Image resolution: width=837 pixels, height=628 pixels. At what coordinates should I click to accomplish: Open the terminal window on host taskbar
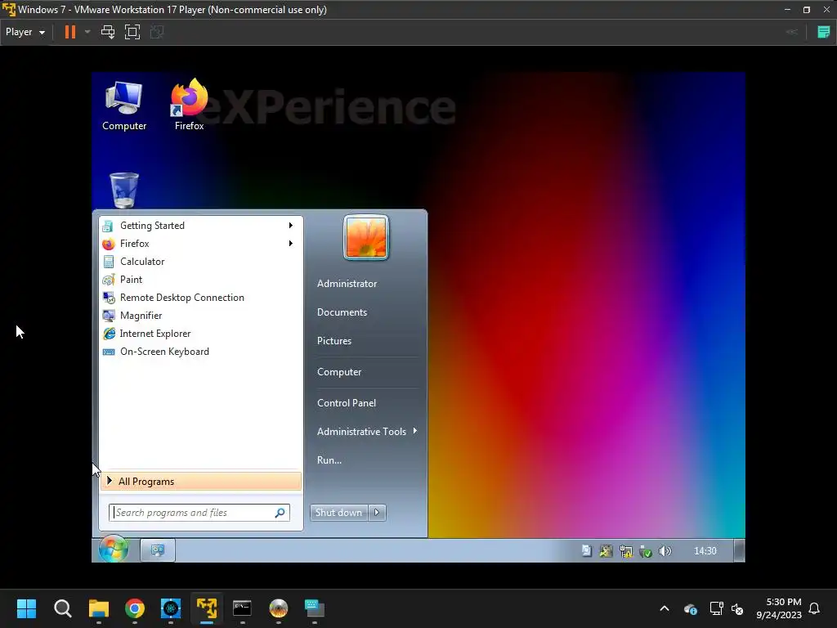coord(242,608)
